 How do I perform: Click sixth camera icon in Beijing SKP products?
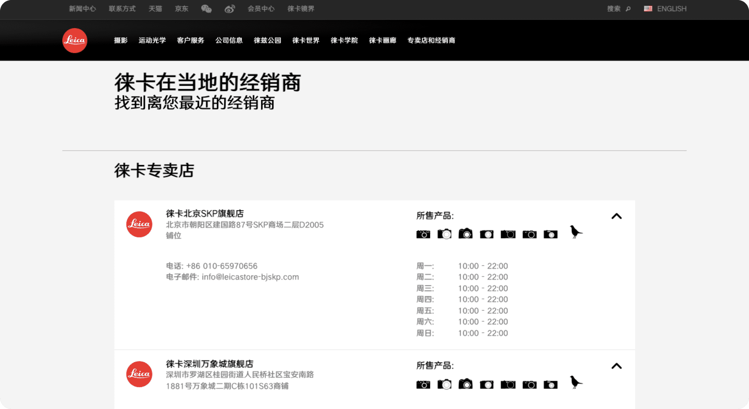(530, 234)
